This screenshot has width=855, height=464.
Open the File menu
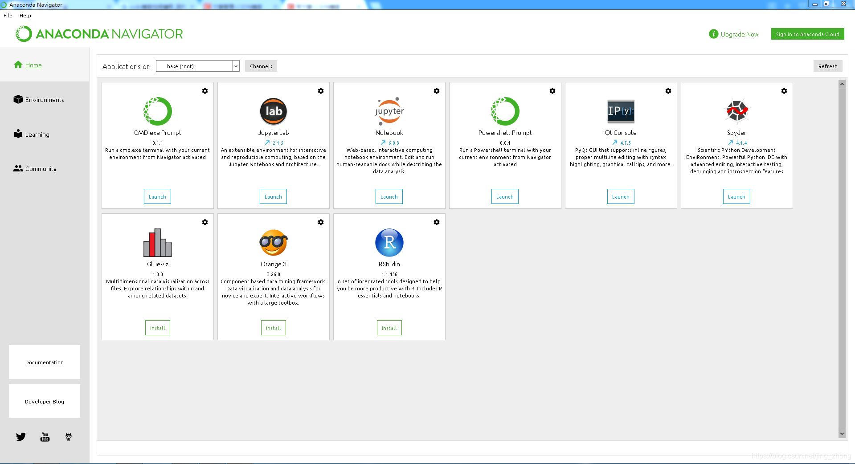pyautogui.click(x=8, y=15)
